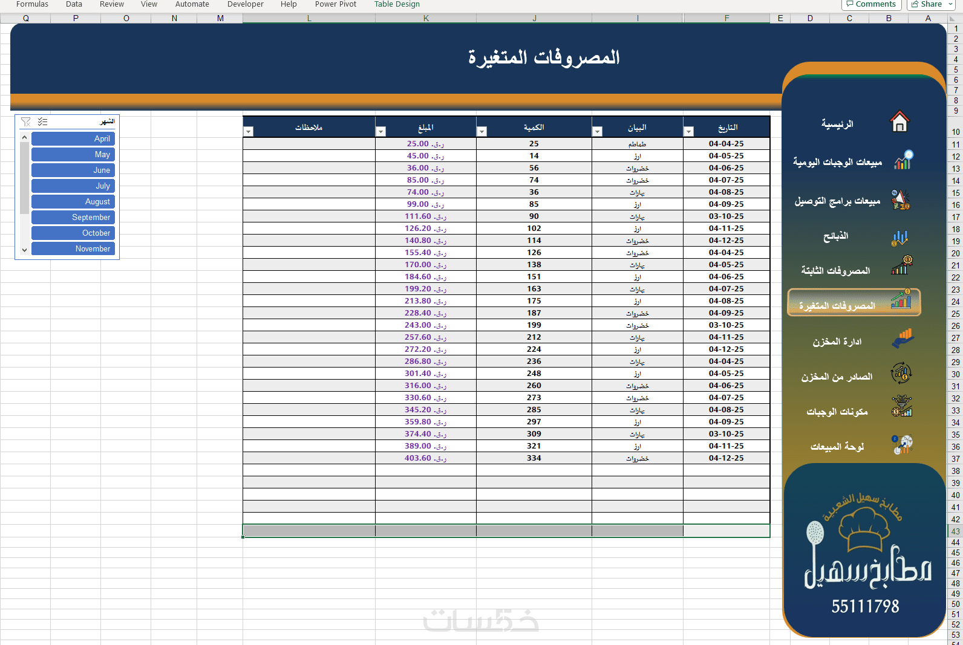Open the البيان column filter dropdown
The width and height of the screenshot is (963, 645).
point(597,131)
